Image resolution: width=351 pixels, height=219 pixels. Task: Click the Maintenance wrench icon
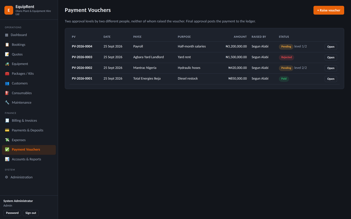[x=7, y=102]
